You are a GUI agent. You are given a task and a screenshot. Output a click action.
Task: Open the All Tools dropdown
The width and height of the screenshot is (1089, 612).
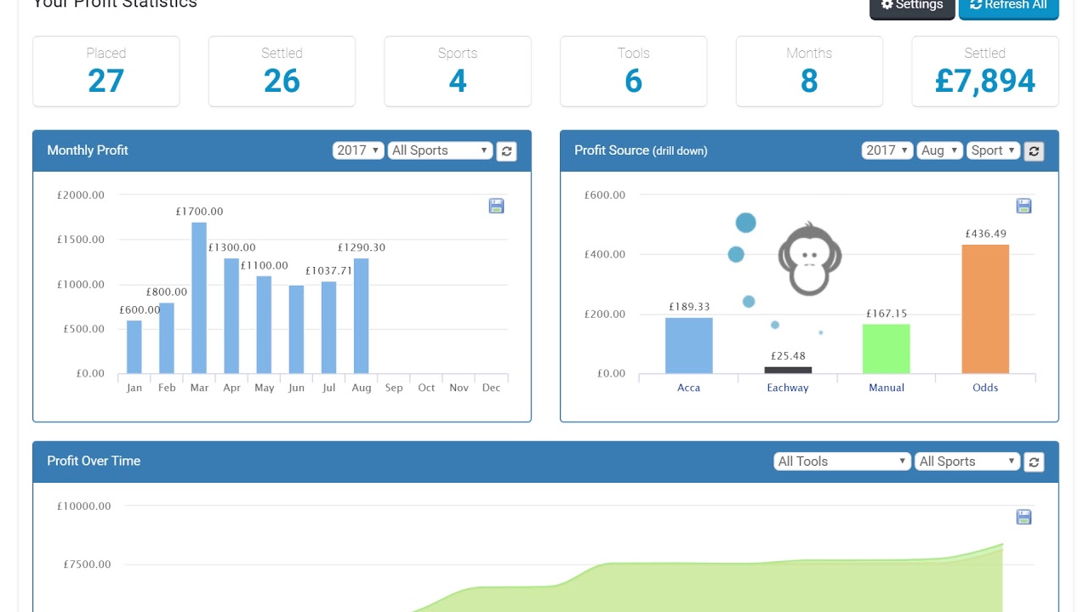coord(841,462)
